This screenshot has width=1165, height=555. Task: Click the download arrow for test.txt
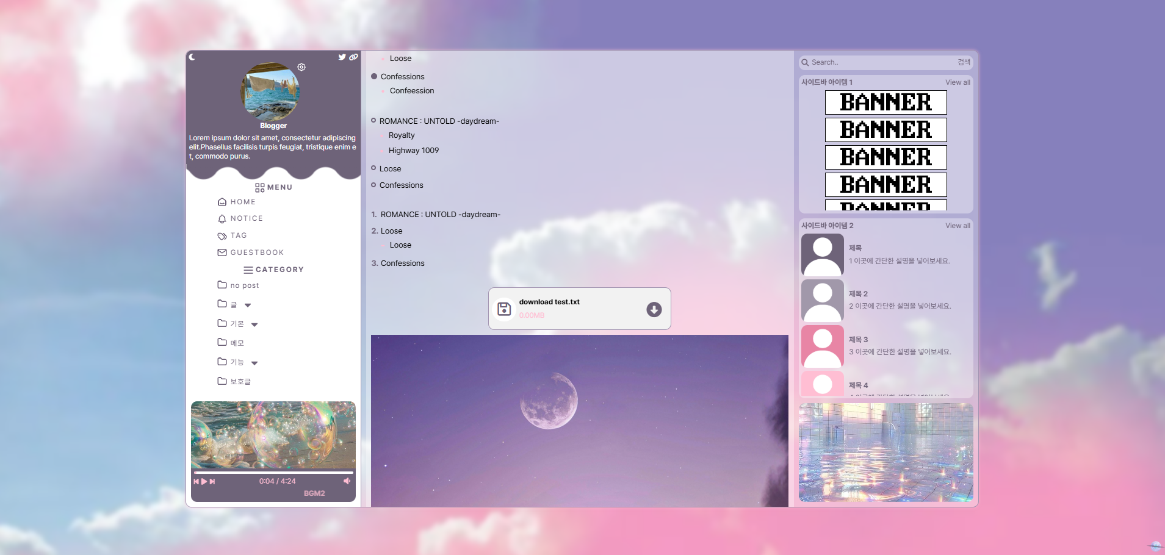pos(654,309)
